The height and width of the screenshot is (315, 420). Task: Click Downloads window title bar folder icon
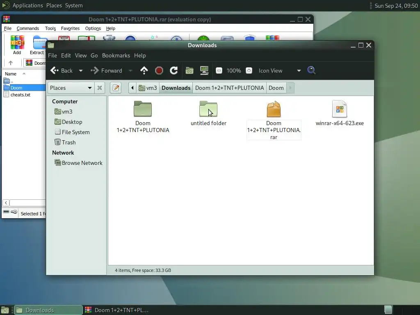tap(51, 45)
